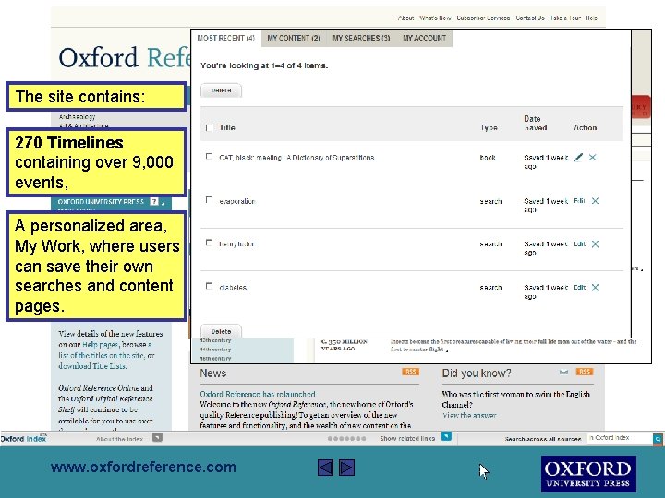
Task: Open the saved diabetes search
Action: pyautogui.click(x=233, y=288)
